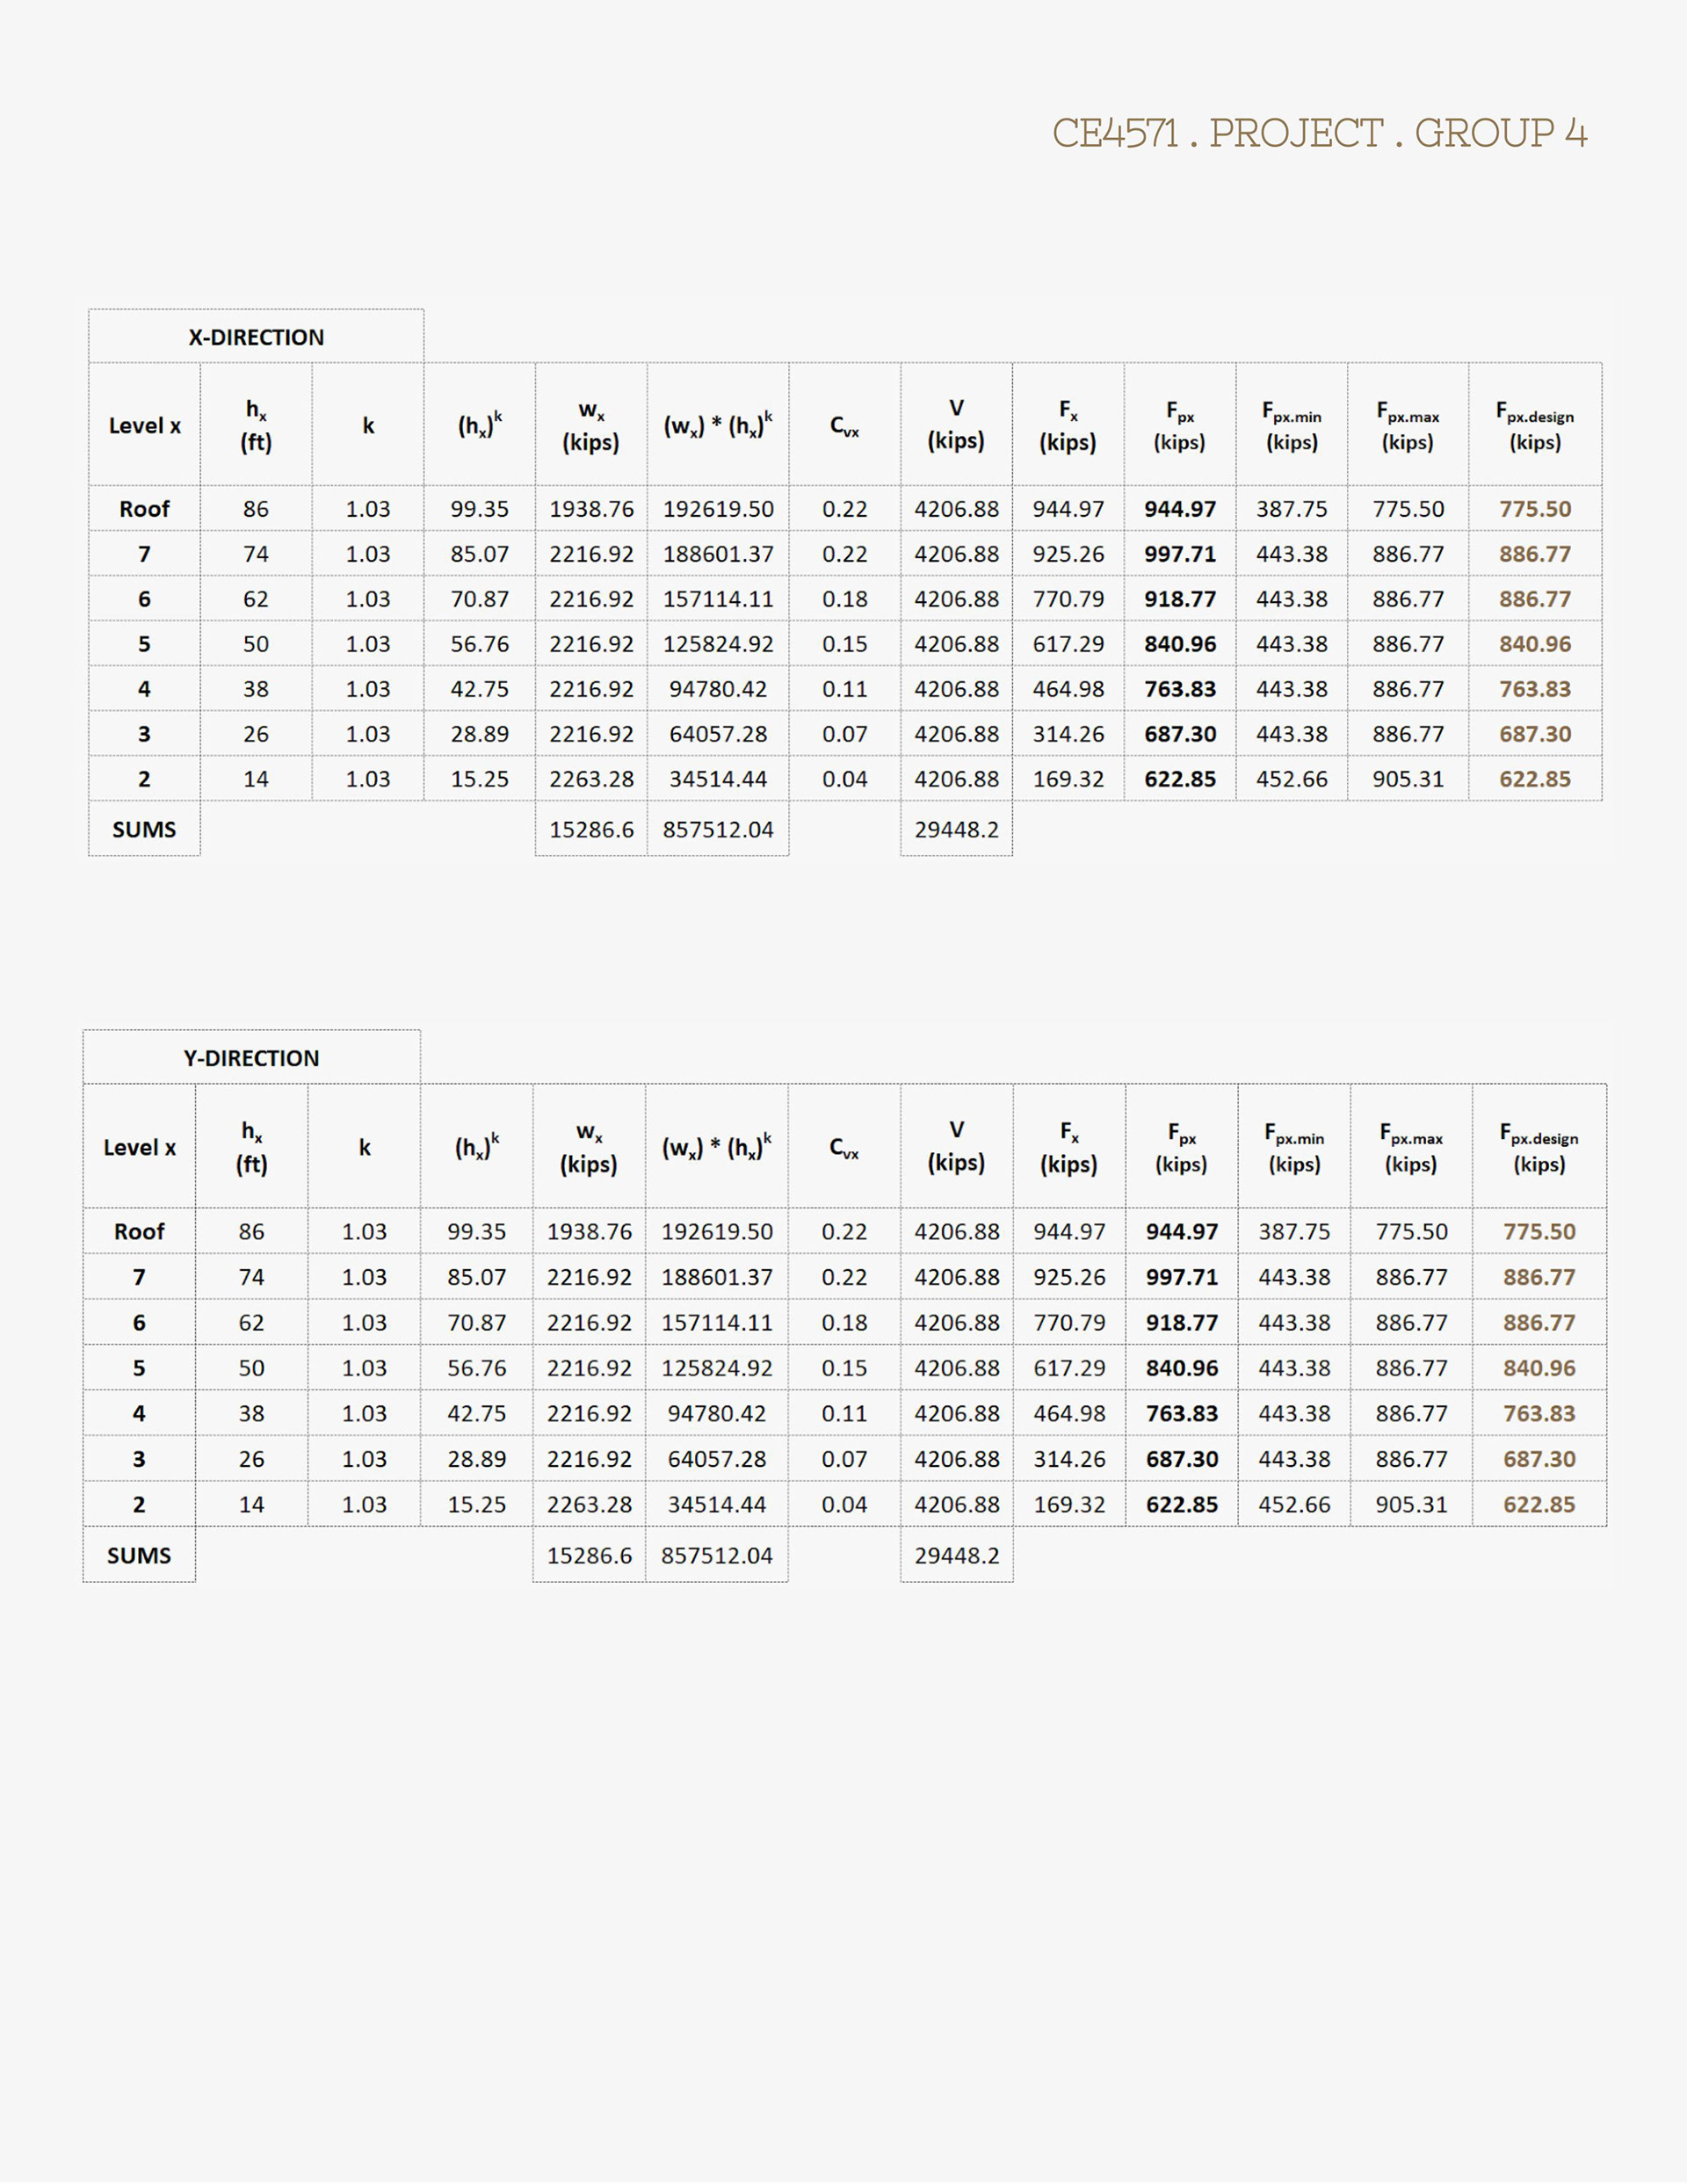Select Y-direction SUMS label cell
Screen dimensions: 1687x2184
tap(139, 1555)
